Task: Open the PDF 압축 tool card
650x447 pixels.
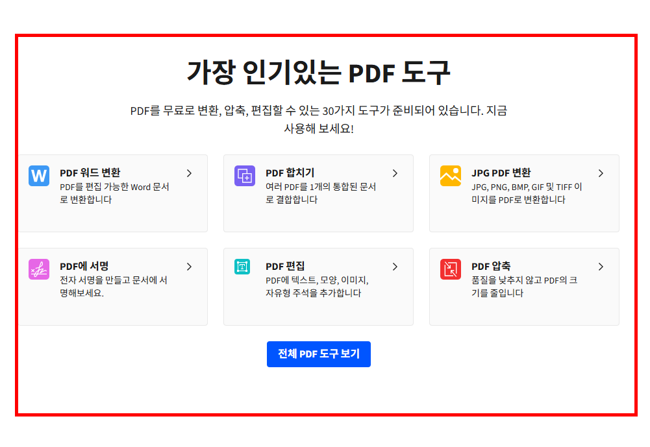Action: pyautogui.click(x=523, y=286)
